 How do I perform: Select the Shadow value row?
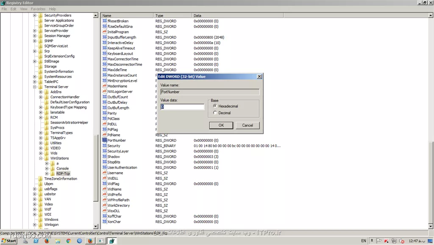(x=114, y=157)
